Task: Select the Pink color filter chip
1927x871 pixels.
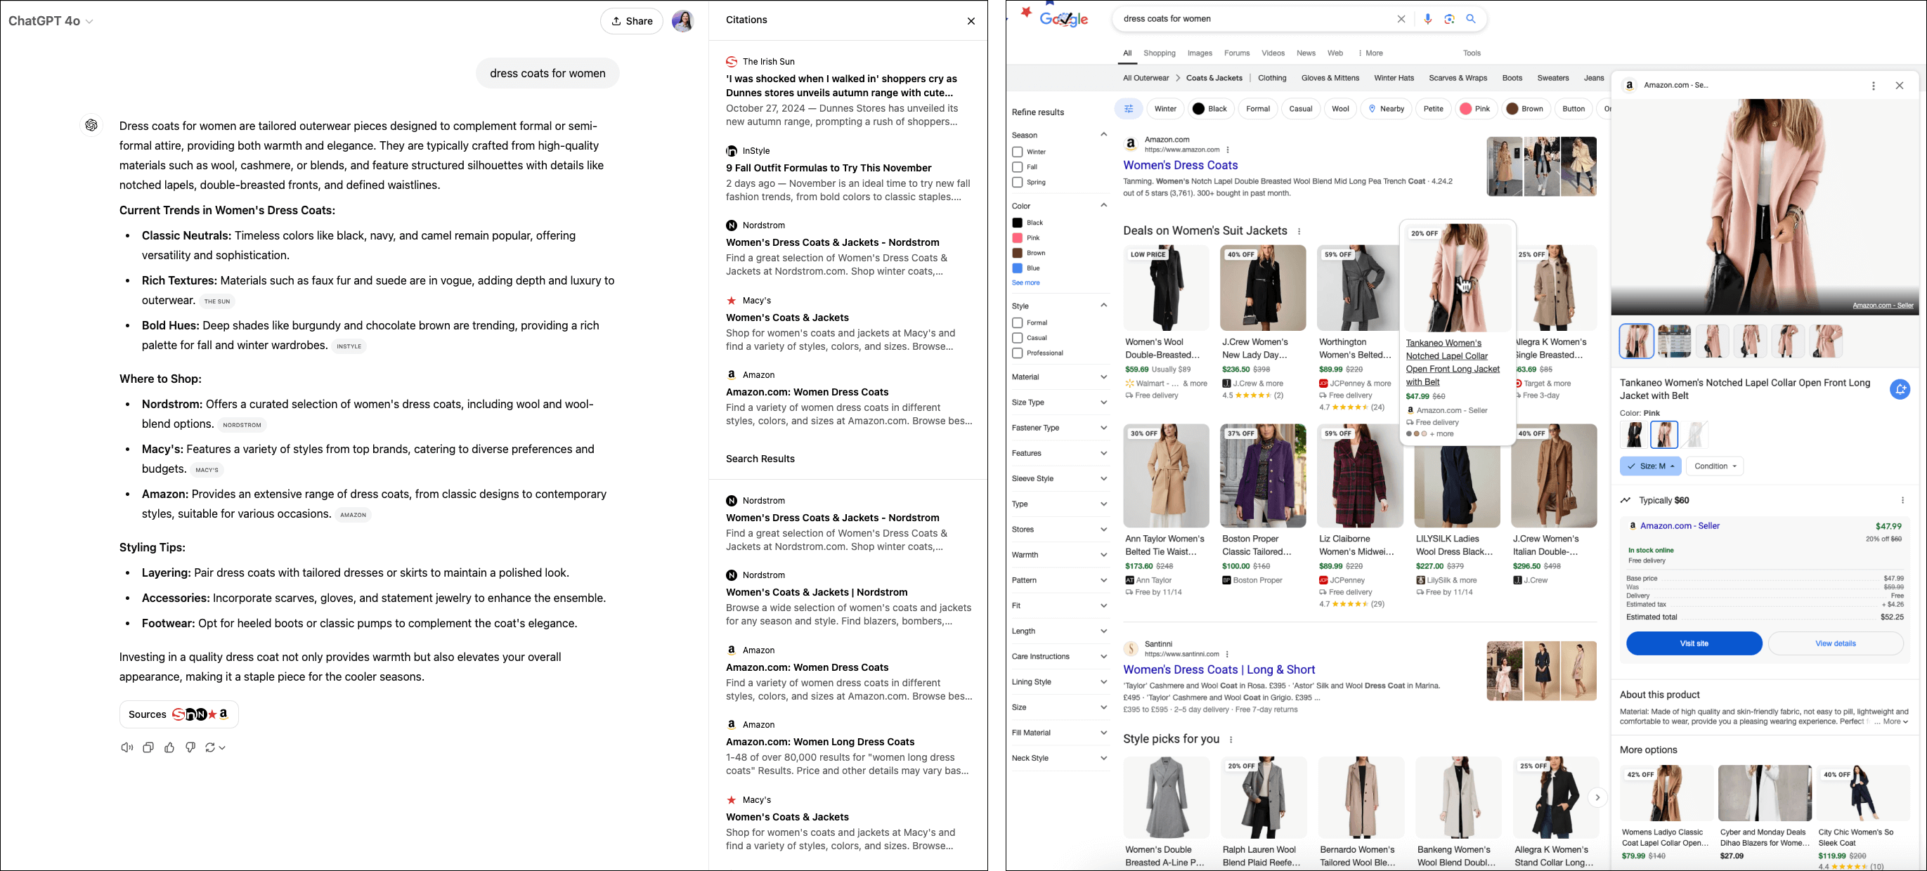Action: (1475, 109)
